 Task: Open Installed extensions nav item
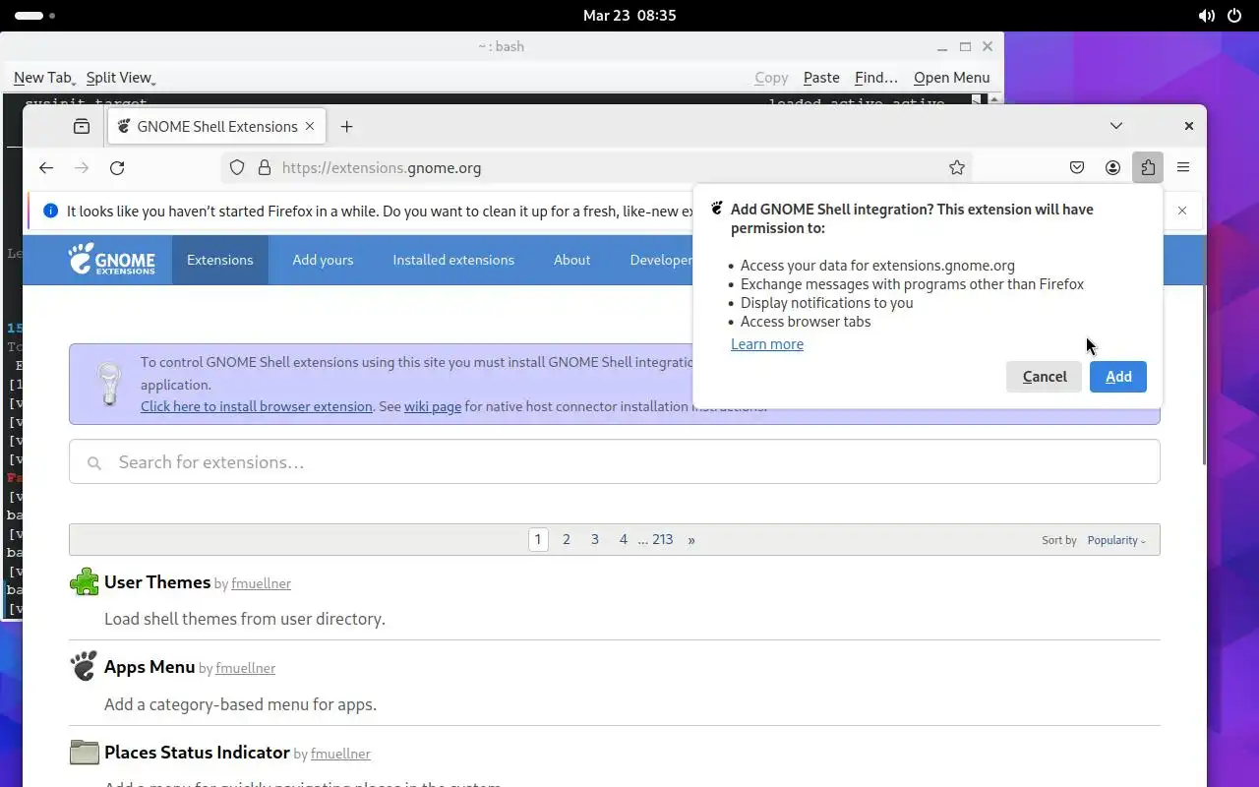pyautogui.click(x=453, y=260)
